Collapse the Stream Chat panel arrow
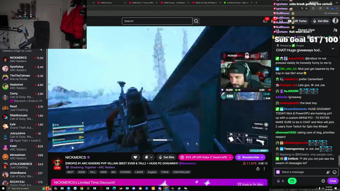Screen dimensions: 340x191 tap(278, 30)
